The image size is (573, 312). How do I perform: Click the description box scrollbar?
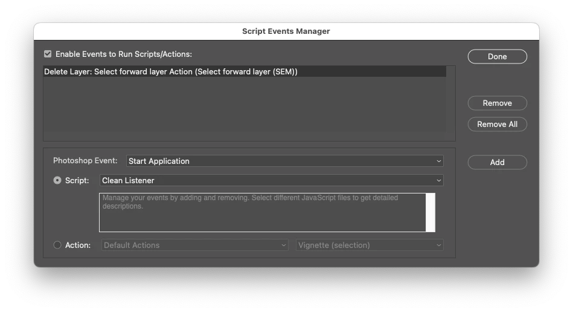(431, 212)
